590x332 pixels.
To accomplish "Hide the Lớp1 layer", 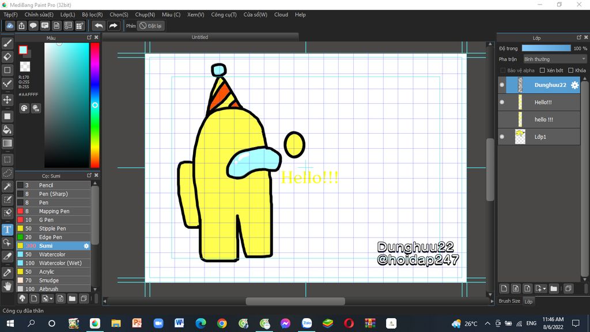I will click(x=502, y=137).
